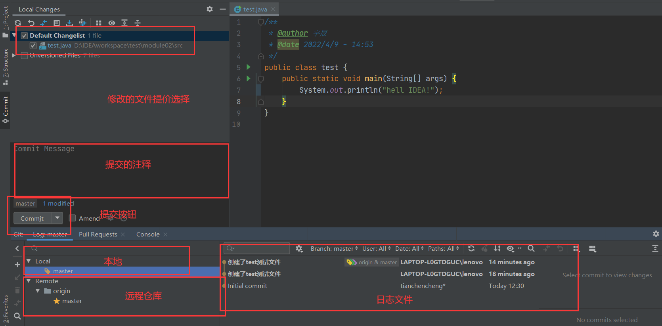Switch to the Log: master tab
Viewport: 662px width, 326px height.
point(50,234)
